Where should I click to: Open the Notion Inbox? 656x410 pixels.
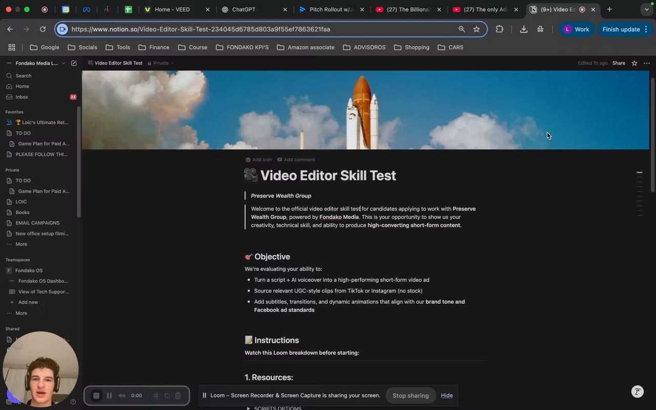click(40, 97)
